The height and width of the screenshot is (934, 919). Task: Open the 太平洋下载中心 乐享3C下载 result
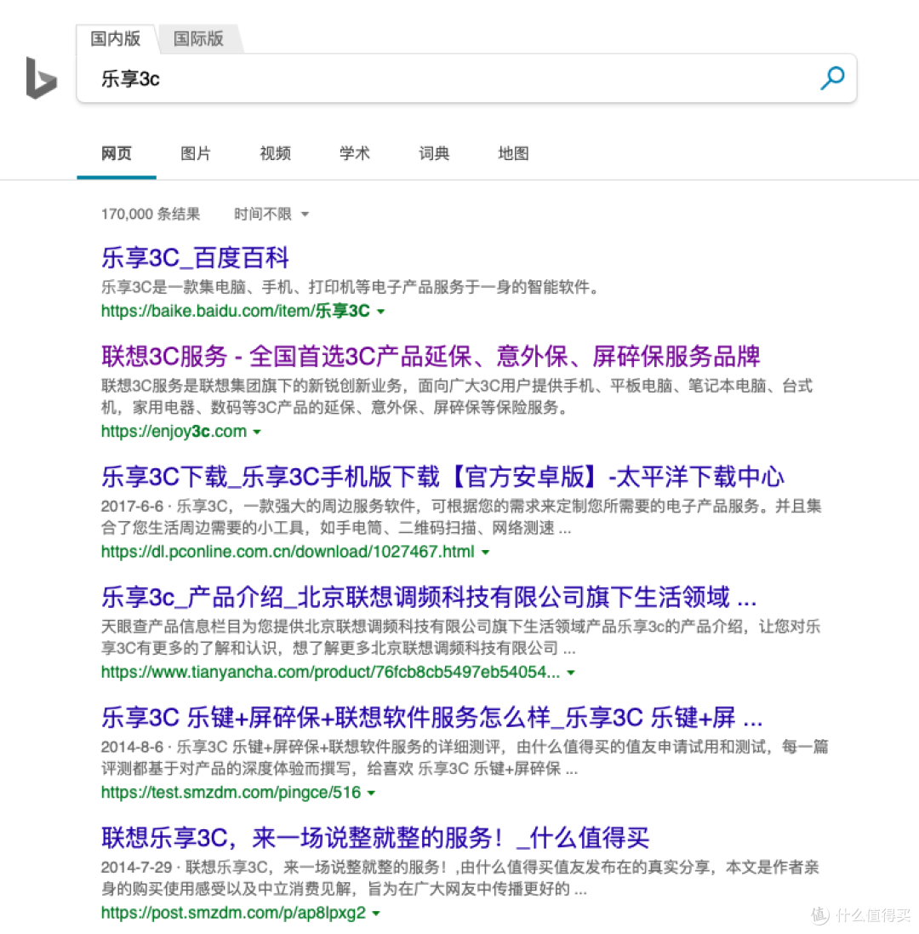[442, 477]
